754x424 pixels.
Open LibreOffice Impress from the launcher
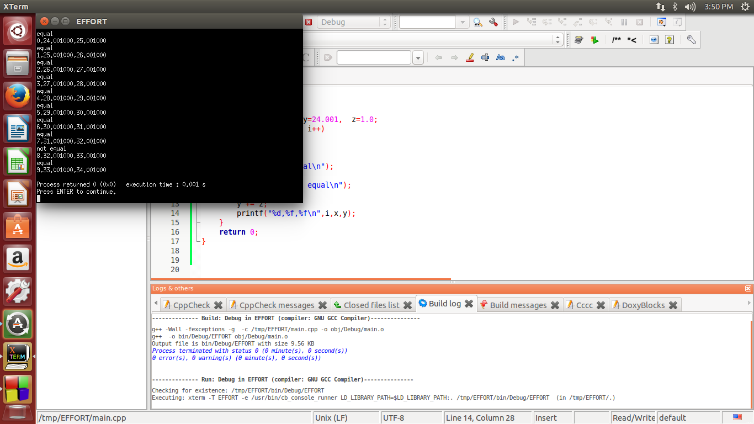click(x=18, y=194)
